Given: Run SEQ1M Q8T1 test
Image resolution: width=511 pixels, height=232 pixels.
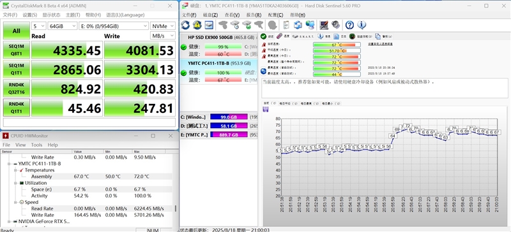Looking at the screenshot, I should coord(17,50).
